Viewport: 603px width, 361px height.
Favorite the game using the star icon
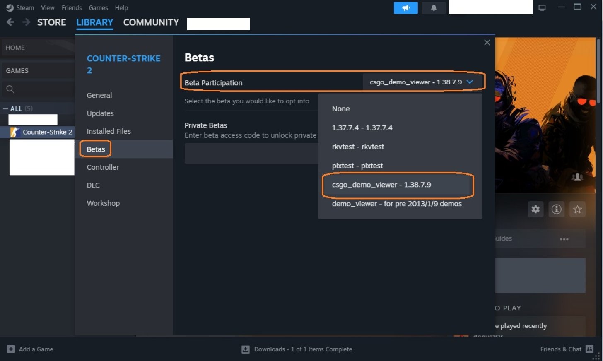577,209
